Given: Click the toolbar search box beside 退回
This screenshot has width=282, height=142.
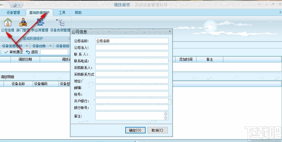Looking at the screenshot, I should pyautogui.click(x=54, y=52).
